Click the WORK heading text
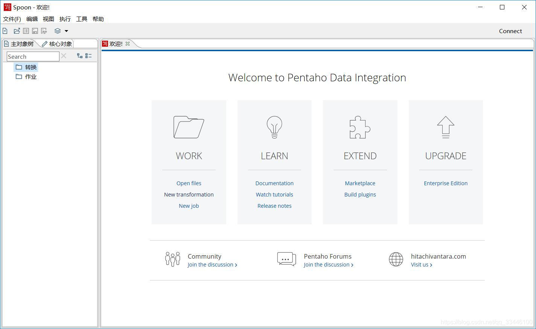Image resolution: width=536 pixels, height=329 pixels. (189, 156)
